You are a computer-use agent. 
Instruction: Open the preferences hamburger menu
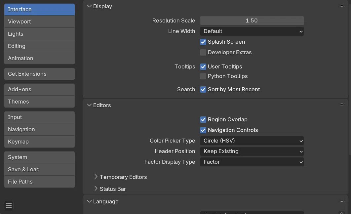9,205
